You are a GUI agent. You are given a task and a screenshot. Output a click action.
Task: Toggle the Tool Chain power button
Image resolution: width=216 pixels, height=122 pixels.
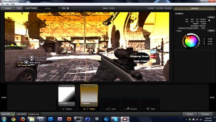[13, 114]
